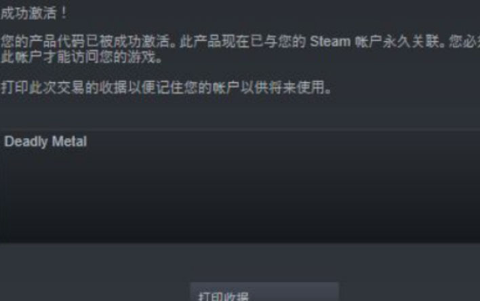This screenshot has height=301, width=480.
Task: Click the 打印收据 print receipt button
Action: (264, 292)
